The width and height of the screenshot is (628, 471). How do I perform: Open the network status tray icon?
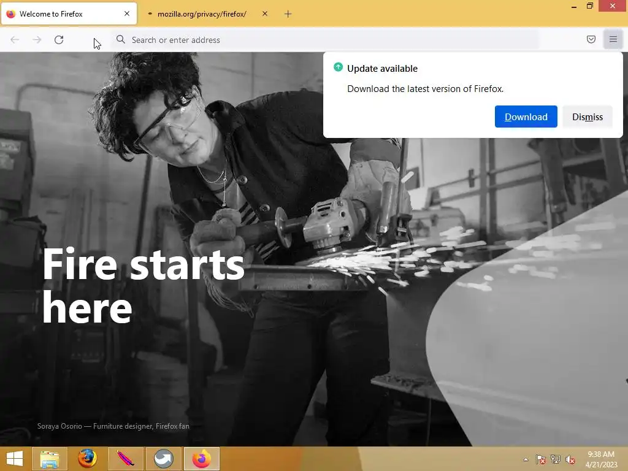tap(556, 459)
